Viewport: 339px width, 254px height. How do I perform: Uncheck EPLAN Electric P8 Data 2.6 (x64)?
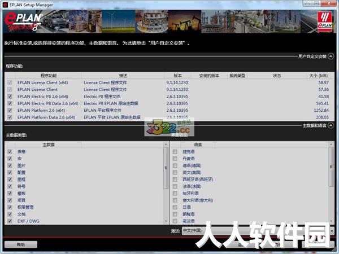coord(10,103)
